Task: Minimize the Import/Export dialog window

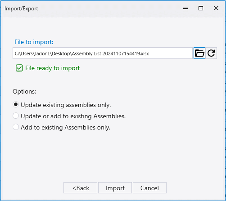Action: (185, 9)
